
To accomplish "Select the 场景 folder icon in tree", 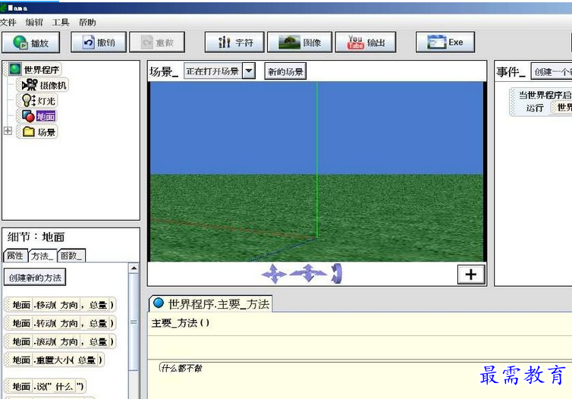I will click(29, 132).
